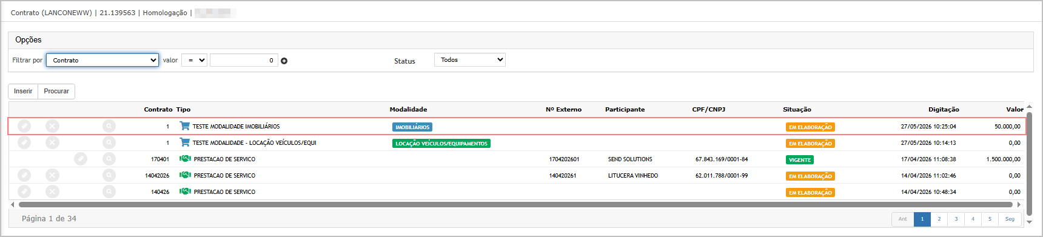Click CNPJ 62.011.788/0001-99
1043x237 pixels.
point(722,176)
